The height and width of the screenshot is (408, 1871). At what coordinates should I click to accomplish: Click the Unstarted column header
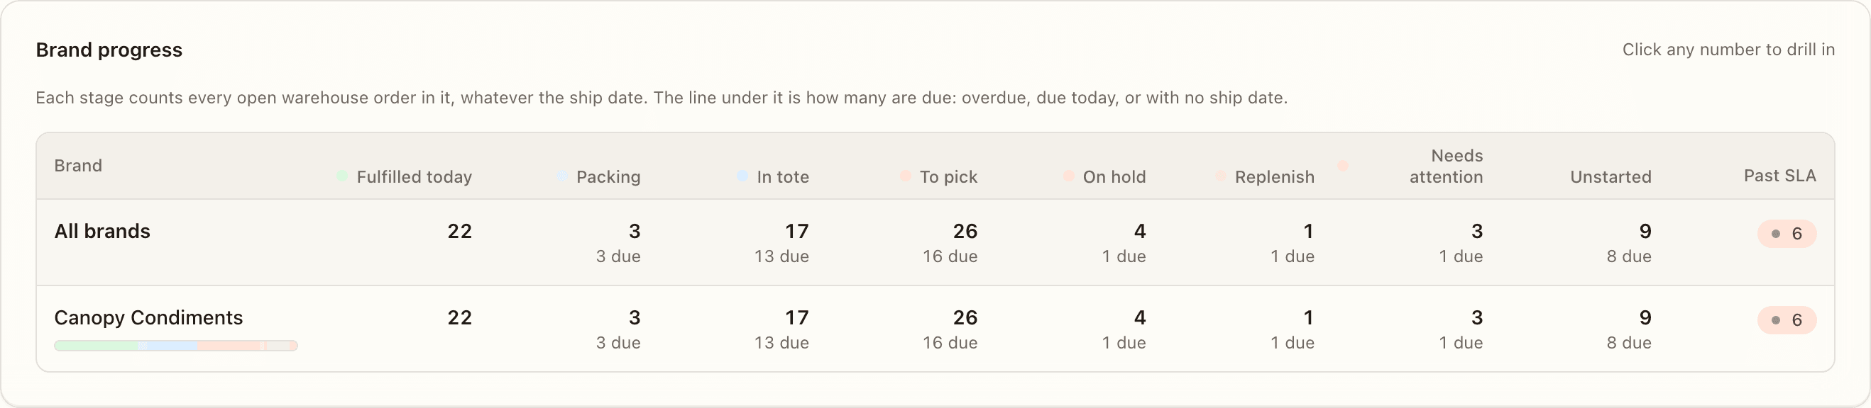[1611, 177]
